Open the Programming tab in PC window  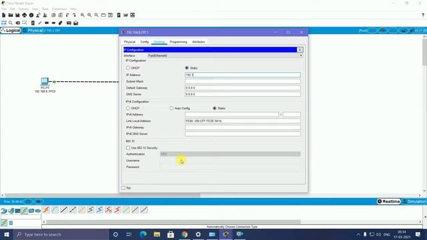178,42
